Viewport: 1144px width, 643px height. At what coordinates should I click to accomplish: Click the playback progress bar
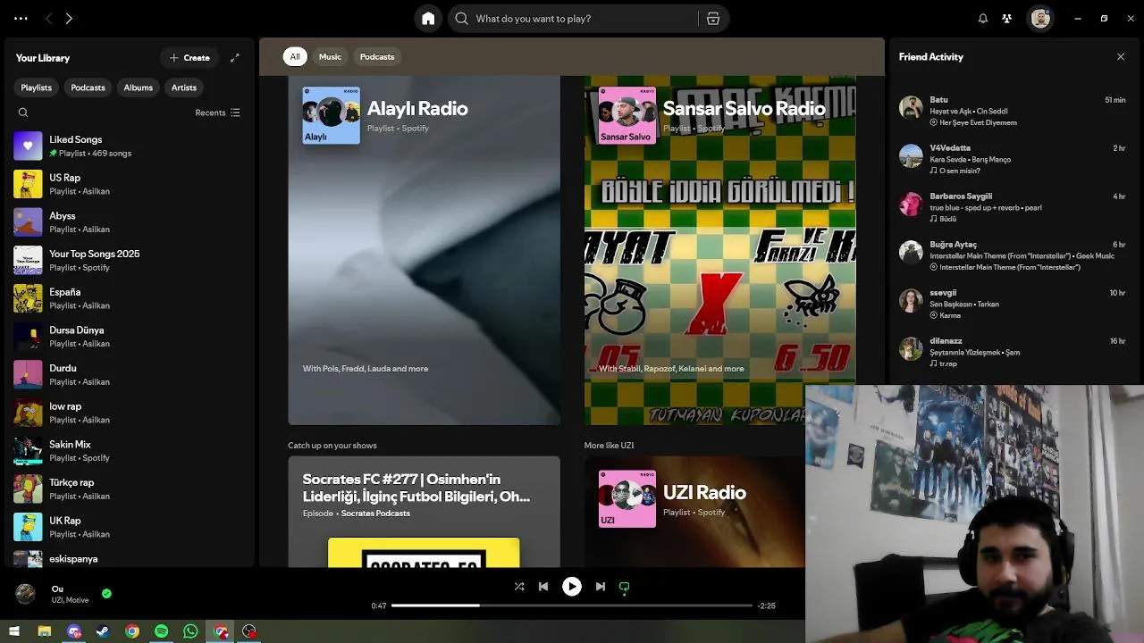(572, 605)
